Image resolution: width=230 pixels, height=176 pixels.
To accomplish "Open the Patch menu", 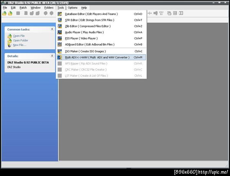I will click(x=23, y=8).
